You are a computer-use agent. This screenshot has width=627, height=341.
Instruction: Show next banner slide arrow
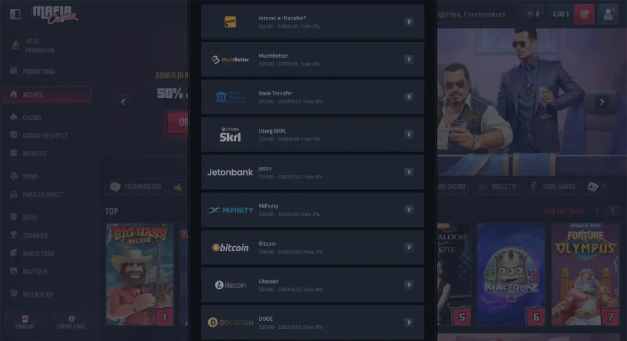(x=601, y=102)
